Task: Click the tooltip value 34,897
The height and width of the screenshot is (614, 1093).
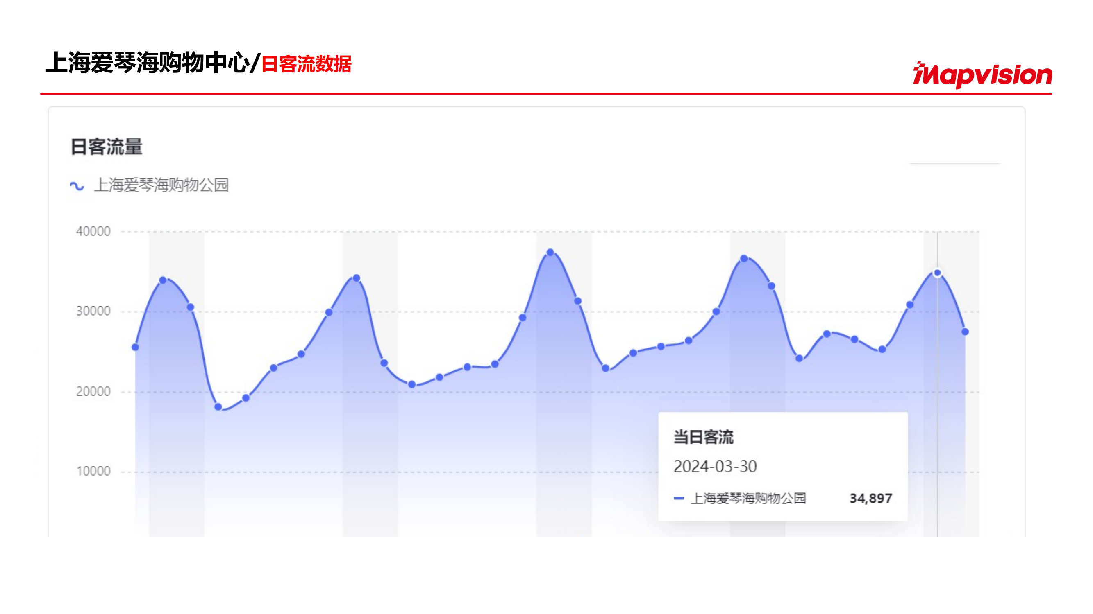Action: [x=870, y=498]
